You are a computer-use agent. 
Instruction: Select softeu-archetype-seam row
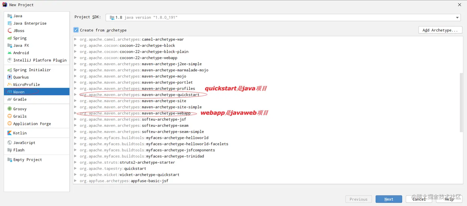(x=266, y=125)
